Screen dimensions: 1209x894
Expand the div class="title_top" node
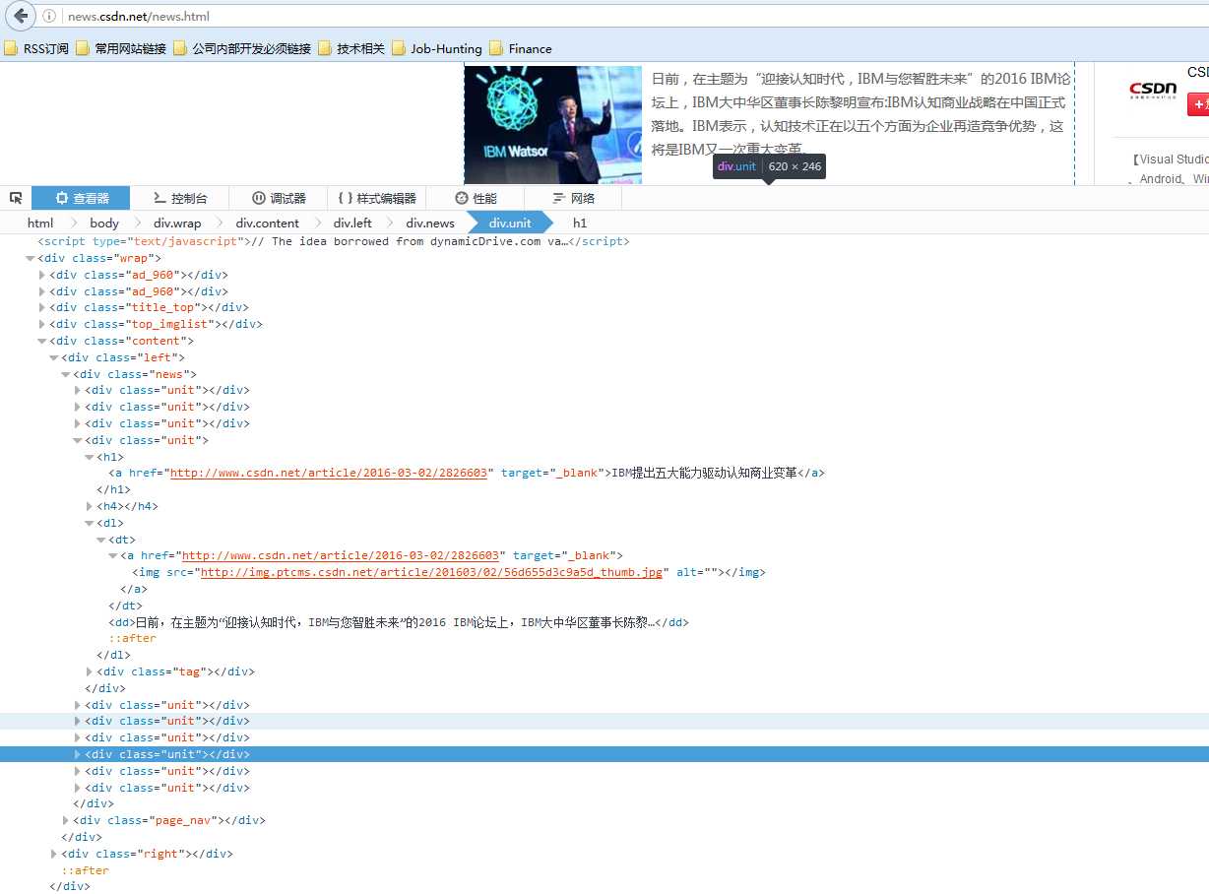42,307
